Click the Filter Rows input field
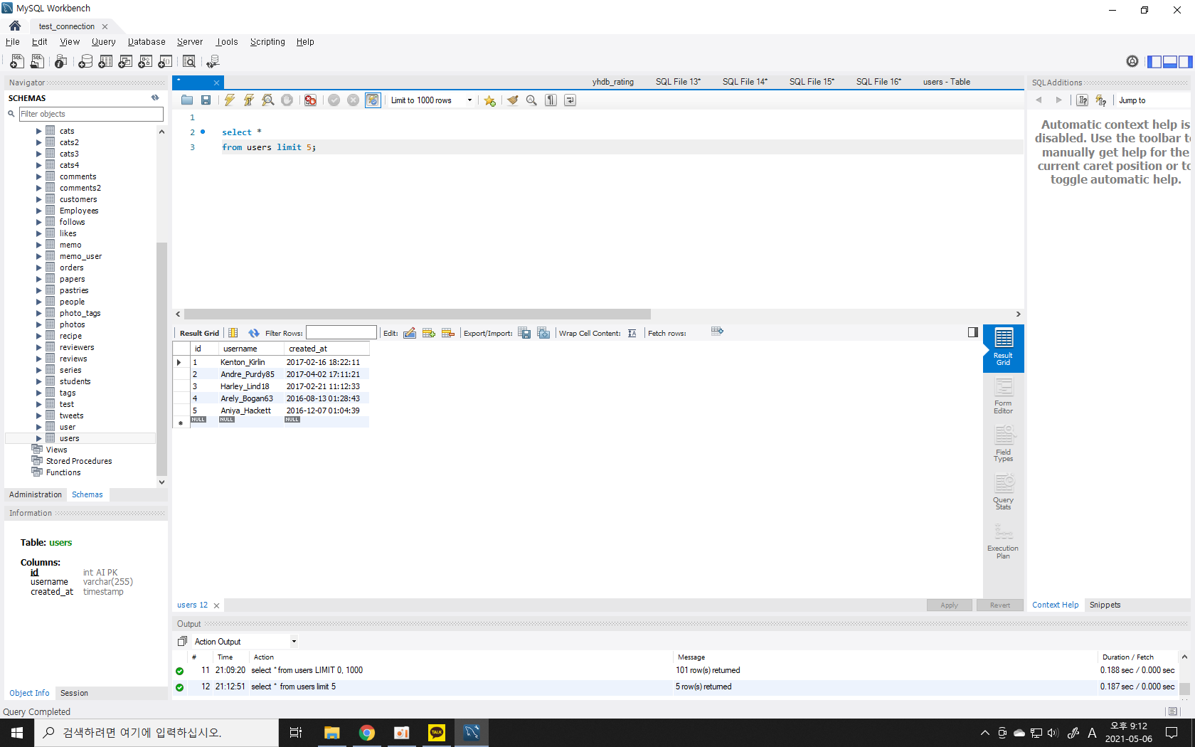This screenshot has width=1195, height=747. tap(341, 333)
